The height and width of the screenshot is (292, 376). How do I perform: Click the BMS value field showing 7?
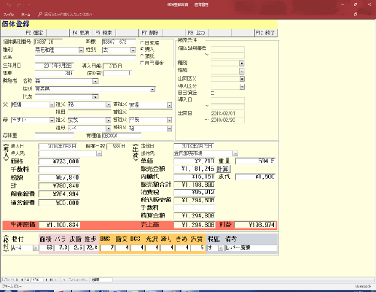coord(107,248)
